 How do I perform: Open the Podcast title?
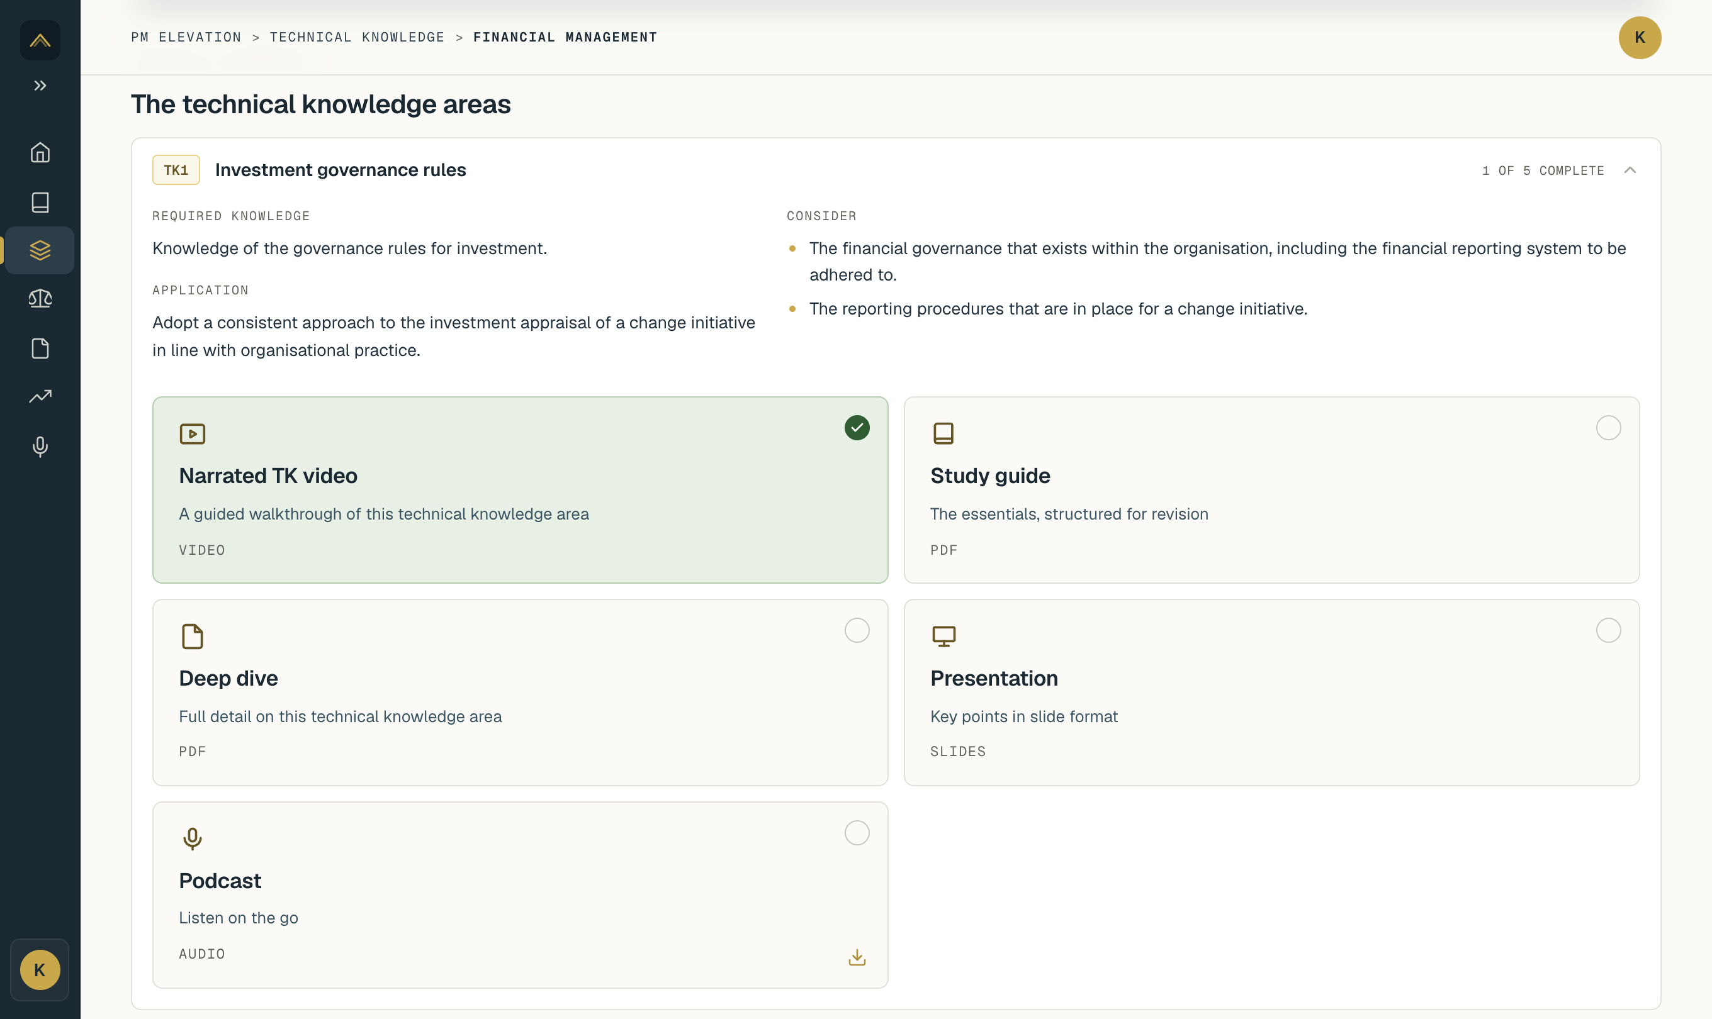point(220,881)
